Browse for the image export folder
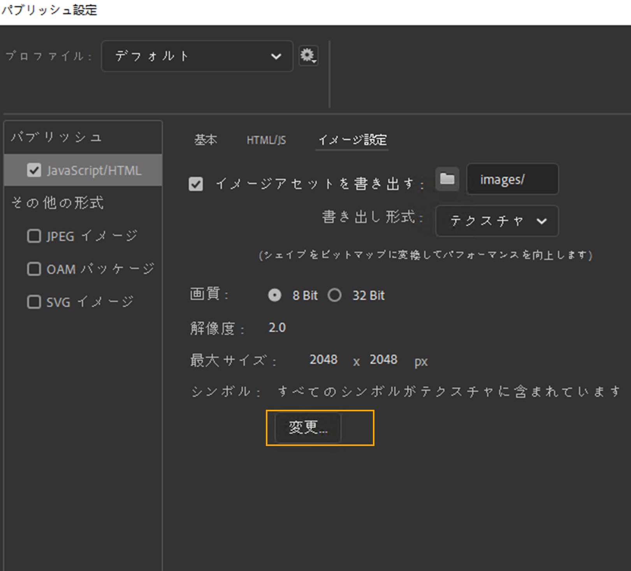The image size is (631, 571). click(447, 179)
